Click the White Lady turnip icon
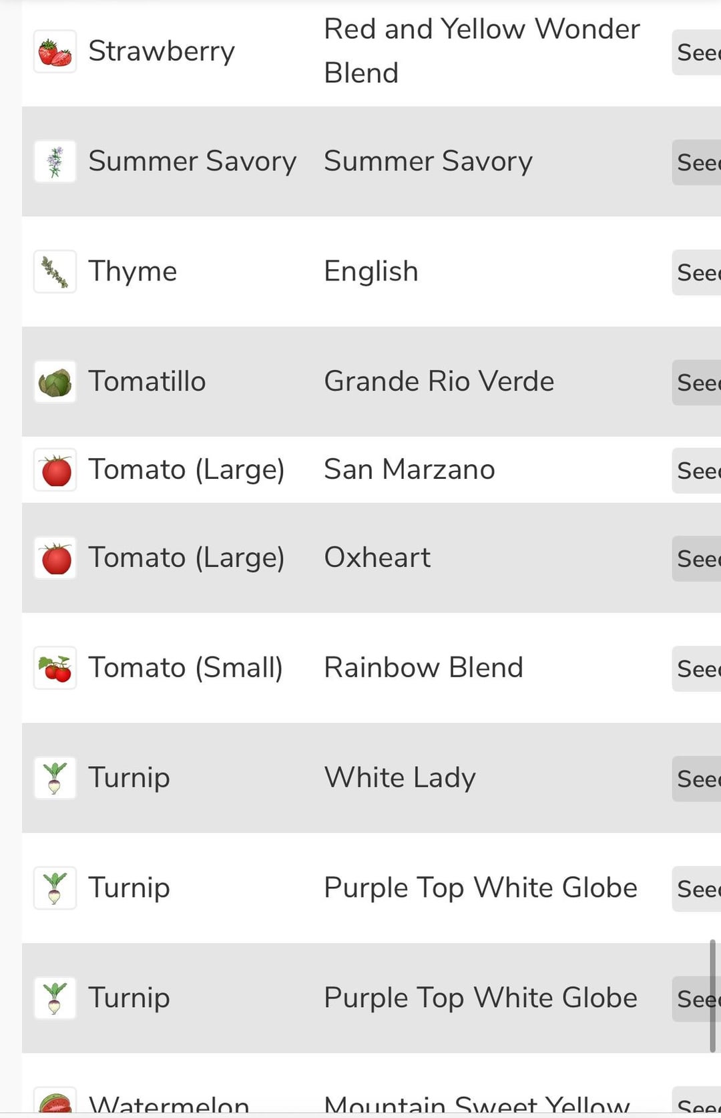721x1118 pixels. click(55, 778)
